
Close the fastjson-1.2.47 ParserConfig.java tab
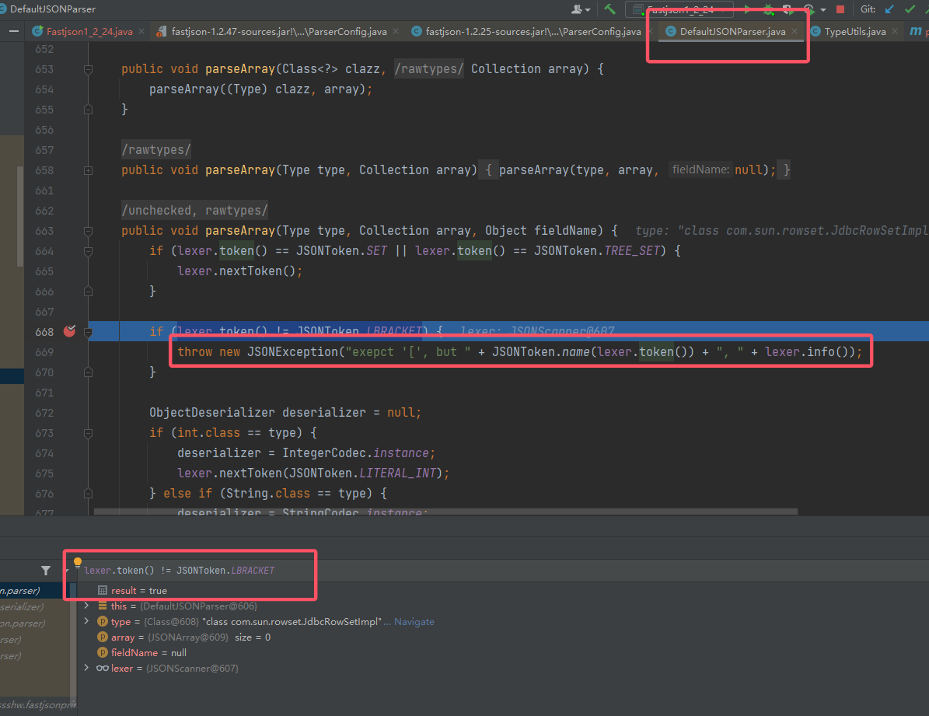(396, 31)
